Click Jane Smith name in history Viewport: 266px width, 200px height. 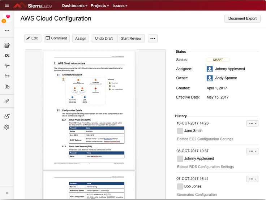(x=193, y=131)
